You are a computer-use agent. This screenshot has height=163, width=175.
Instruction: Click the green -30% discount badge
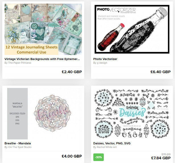pos(98,157)
